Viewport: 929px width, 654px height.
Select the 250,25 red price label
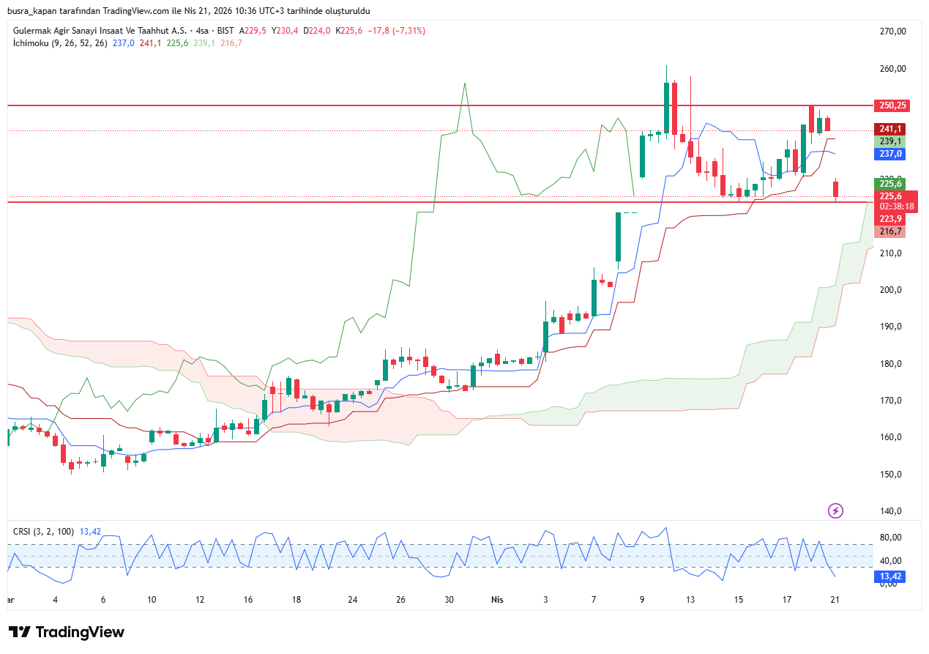coord(892,105)
